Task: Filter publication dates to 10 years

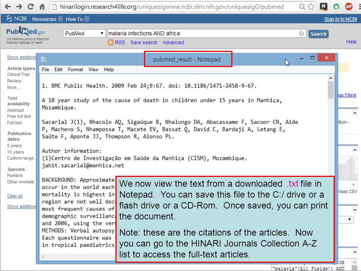Action: (15, 152)
